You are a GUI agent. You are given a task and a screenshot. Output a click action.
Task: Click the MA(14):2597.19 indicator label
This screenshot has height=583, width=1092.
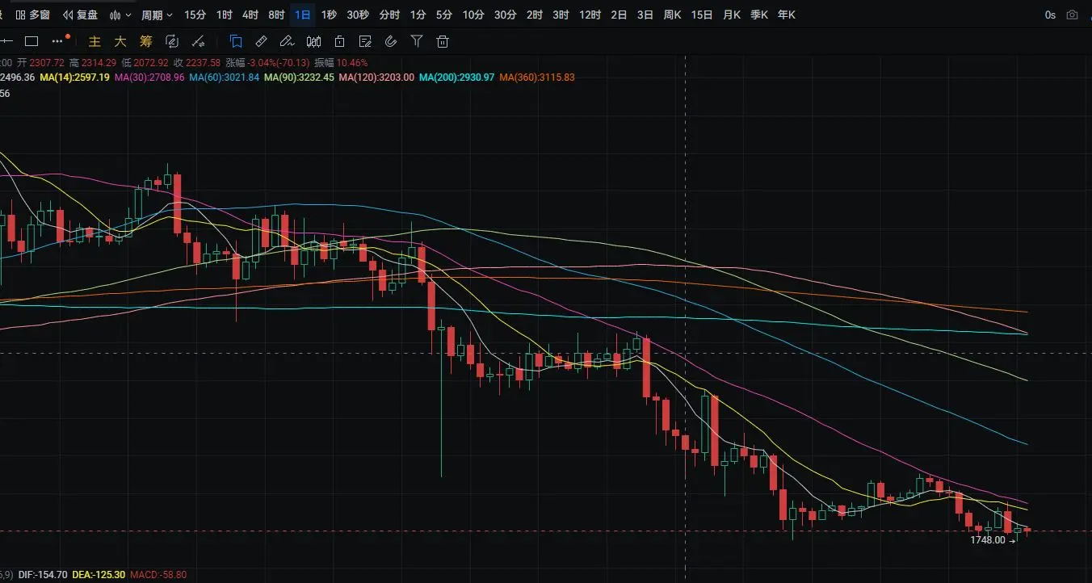click(x=75, y=78)
